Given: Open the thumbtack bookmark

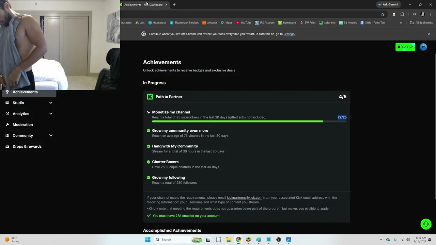Looking at the screenshot, I should [157, 22].
